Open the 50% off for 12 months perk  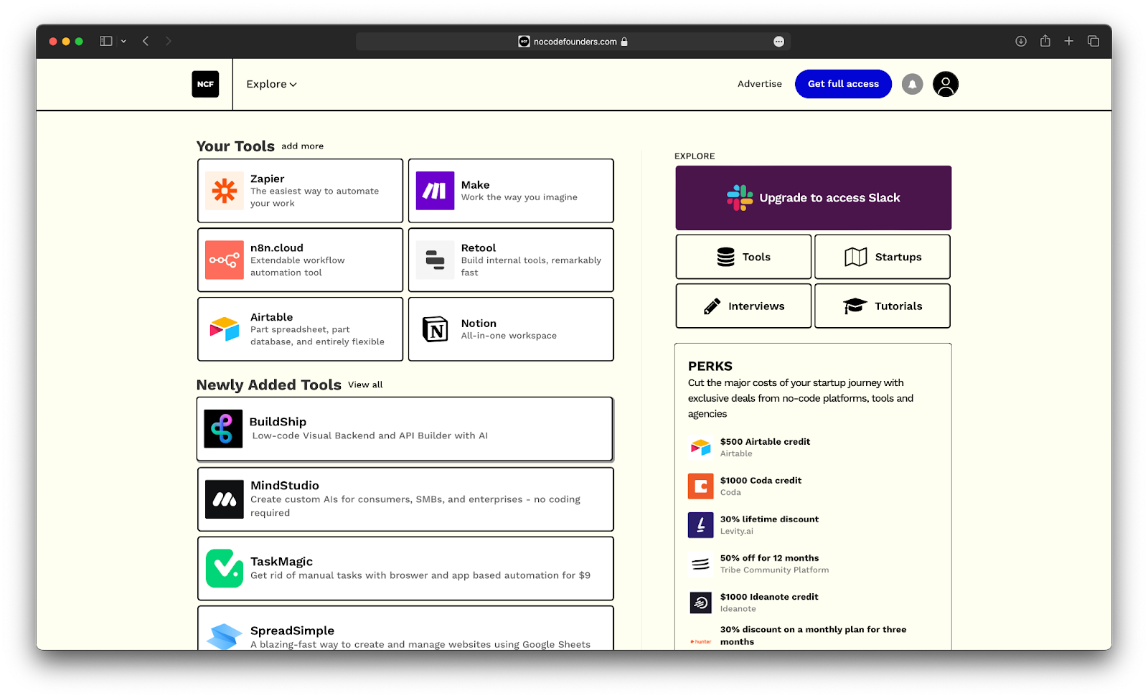tap(769, 558)
